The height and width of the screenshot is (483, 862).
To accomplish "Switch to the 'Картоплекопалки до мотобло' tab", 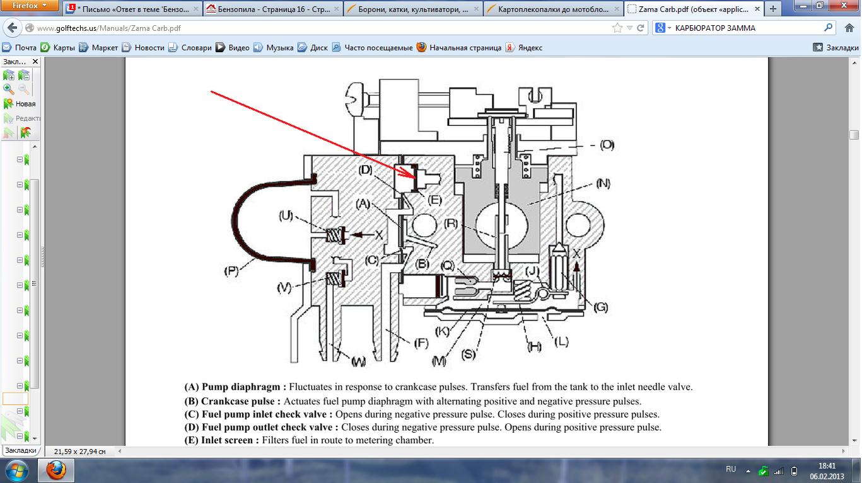I will click(x=554, y=9).
